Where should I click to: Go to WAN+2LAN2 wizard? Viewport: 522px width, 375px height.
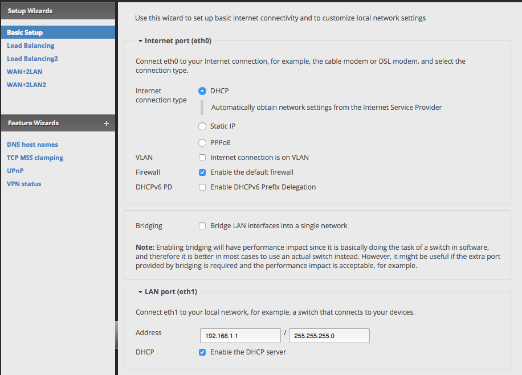coord(27,85)
